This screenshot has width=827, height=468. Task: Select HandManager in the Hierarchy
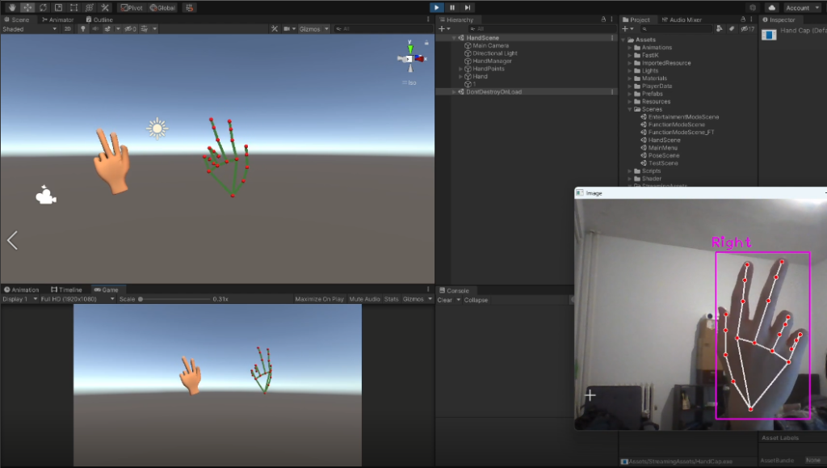(x=492, y=61)
